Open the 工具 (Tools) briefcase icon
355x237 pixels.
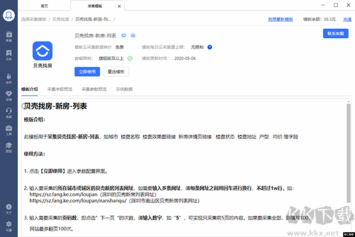point(9,130)
